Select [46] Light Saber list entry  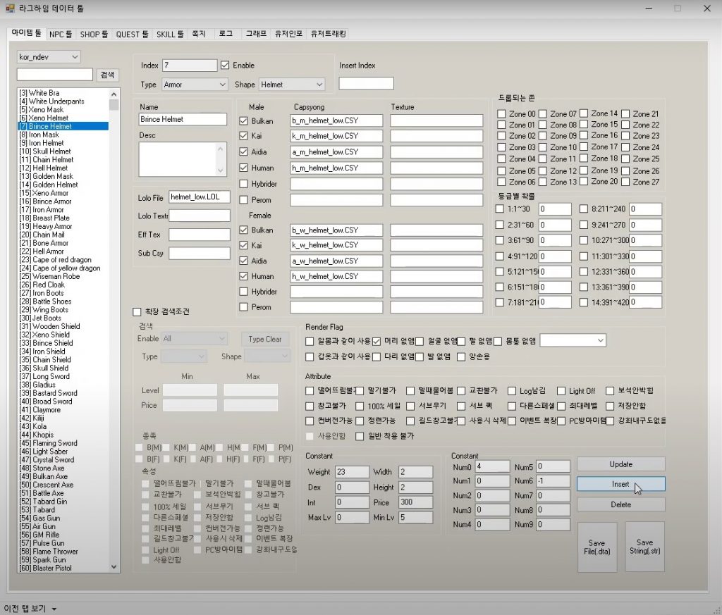coord(63,452)
